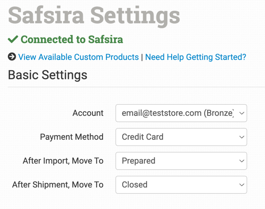Click the pipe separator between the links

pos(142,57)
